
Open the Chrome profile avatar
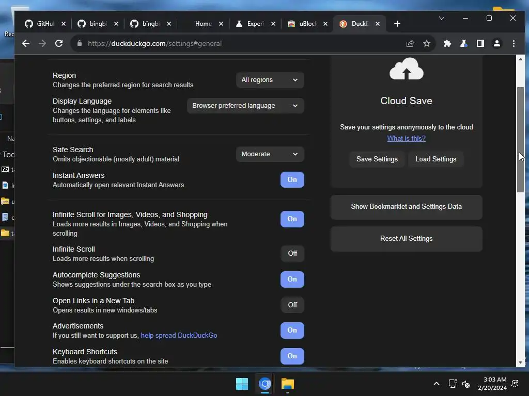[x=496, y=43]
